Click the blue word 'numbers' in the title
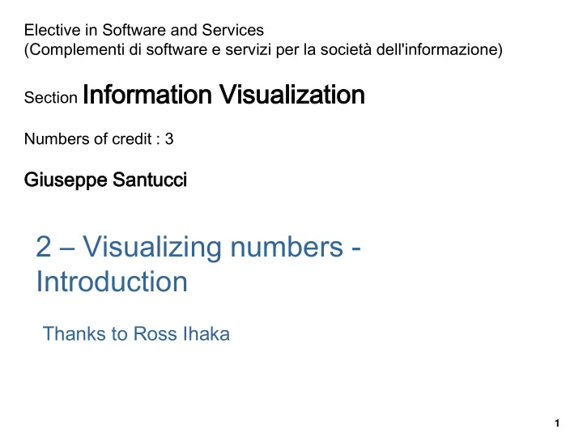The width and height of the screenshot is (583, 437). click(287, 247)
